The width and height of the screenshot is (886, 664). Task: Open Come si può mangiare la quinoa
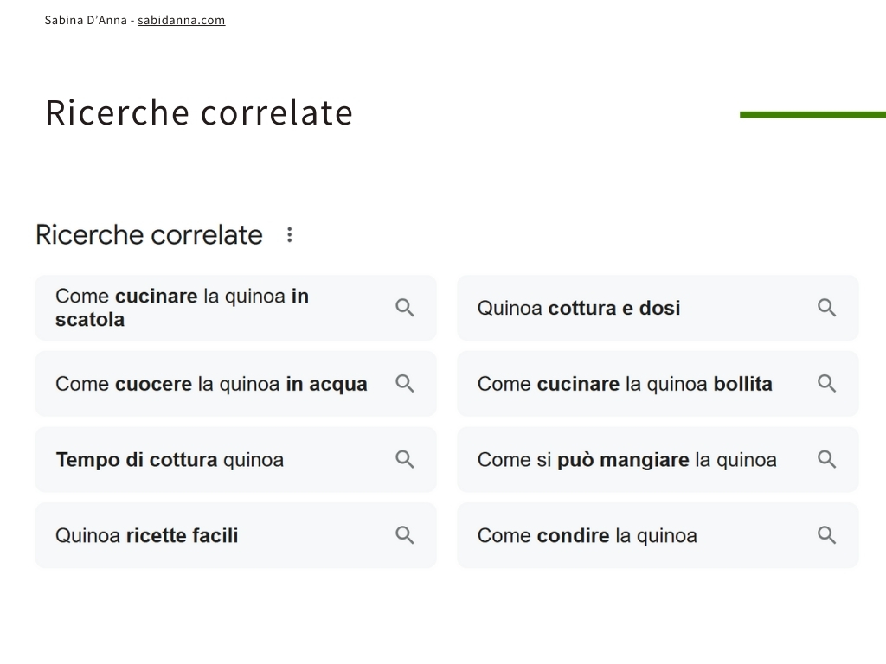coord(658,459)
